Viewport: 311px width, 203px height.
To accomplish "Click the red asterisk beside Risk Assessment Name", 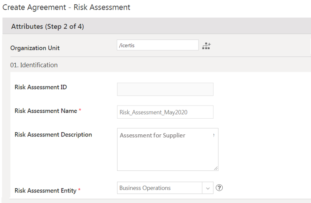I will click(x=80, y=111).
